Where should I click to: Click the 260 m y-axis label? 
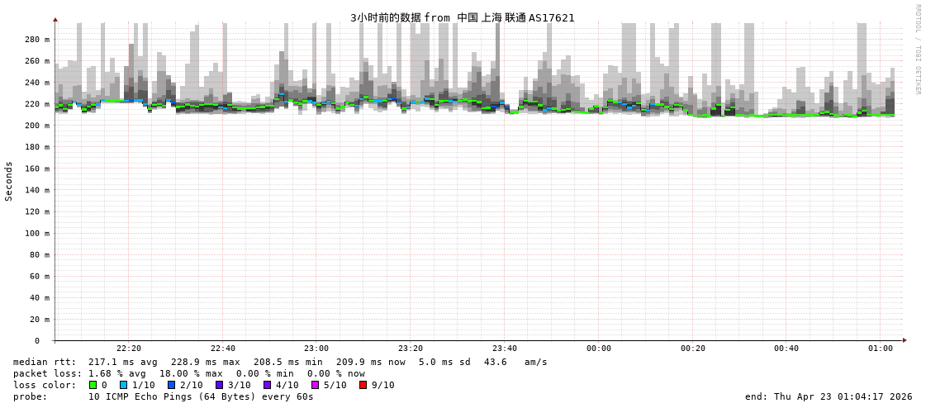tap(37, 61)
